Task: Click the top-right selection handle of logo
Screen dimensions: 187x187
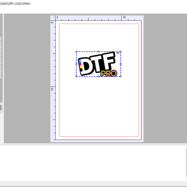Action: pyautogui.click(x=121, y=52)
